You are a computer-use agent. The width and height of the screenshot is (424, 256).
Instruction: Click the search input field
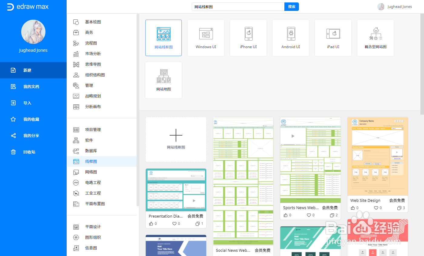tap(238, 6)
